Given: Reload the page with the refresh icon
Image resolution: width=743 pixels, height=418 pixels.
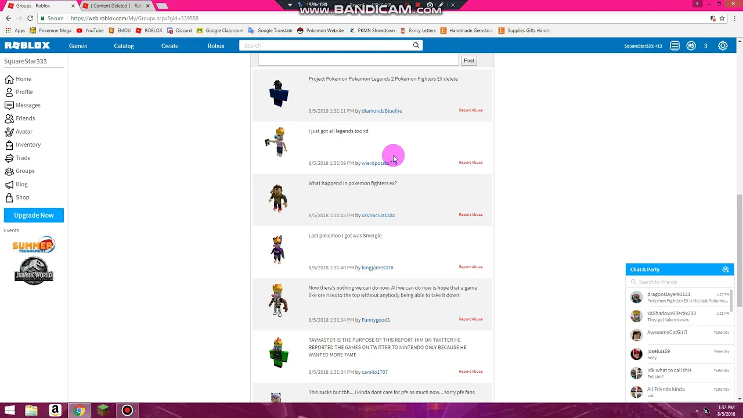Looking at the screenshot, I should (30, 19).
